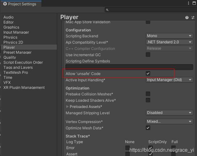
Task: Set Error stack trace to Full
Action: tap(173, 148)
